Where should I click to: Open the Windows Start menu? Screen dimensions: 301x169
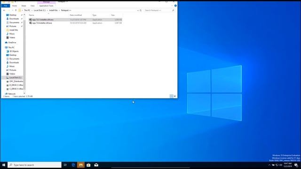[4, 165]
